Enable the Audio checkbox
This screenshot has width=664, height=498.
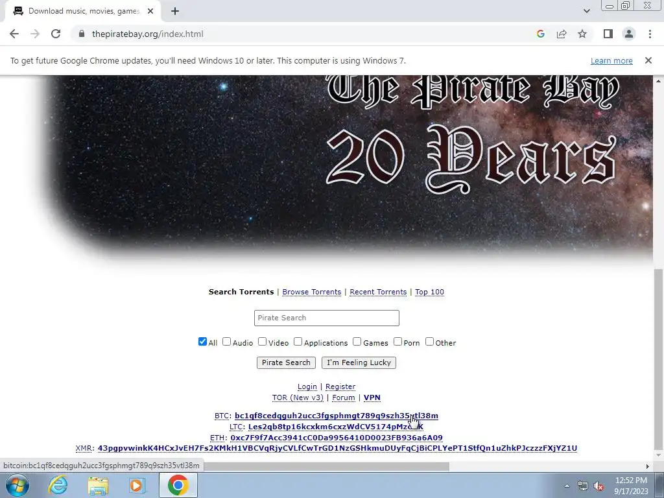coord(226,341)
